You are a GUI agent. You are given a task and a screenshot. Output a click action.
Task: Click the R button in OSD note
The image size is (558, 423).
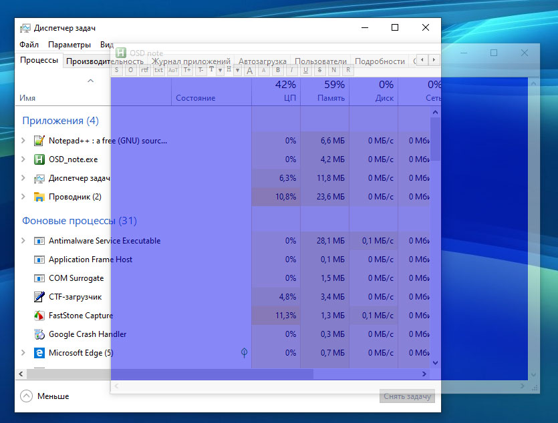(348, 70)
